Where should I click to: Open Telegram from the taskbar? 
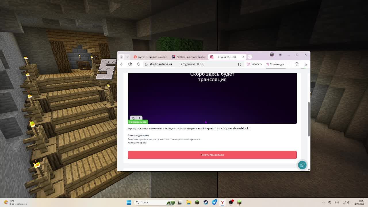(214, 202)
